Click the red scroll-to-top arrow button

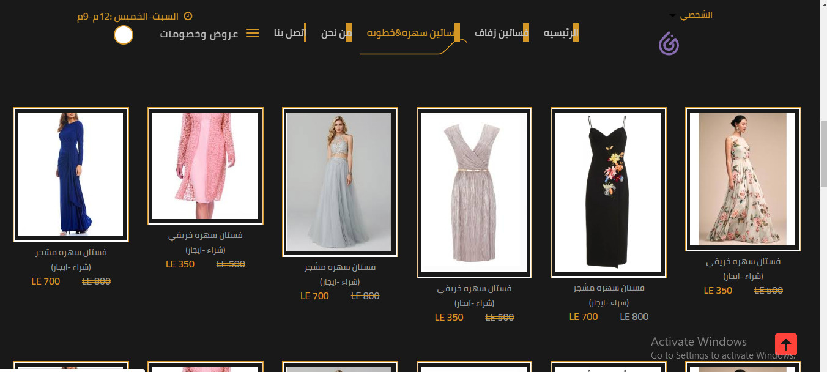pos(786,344)
